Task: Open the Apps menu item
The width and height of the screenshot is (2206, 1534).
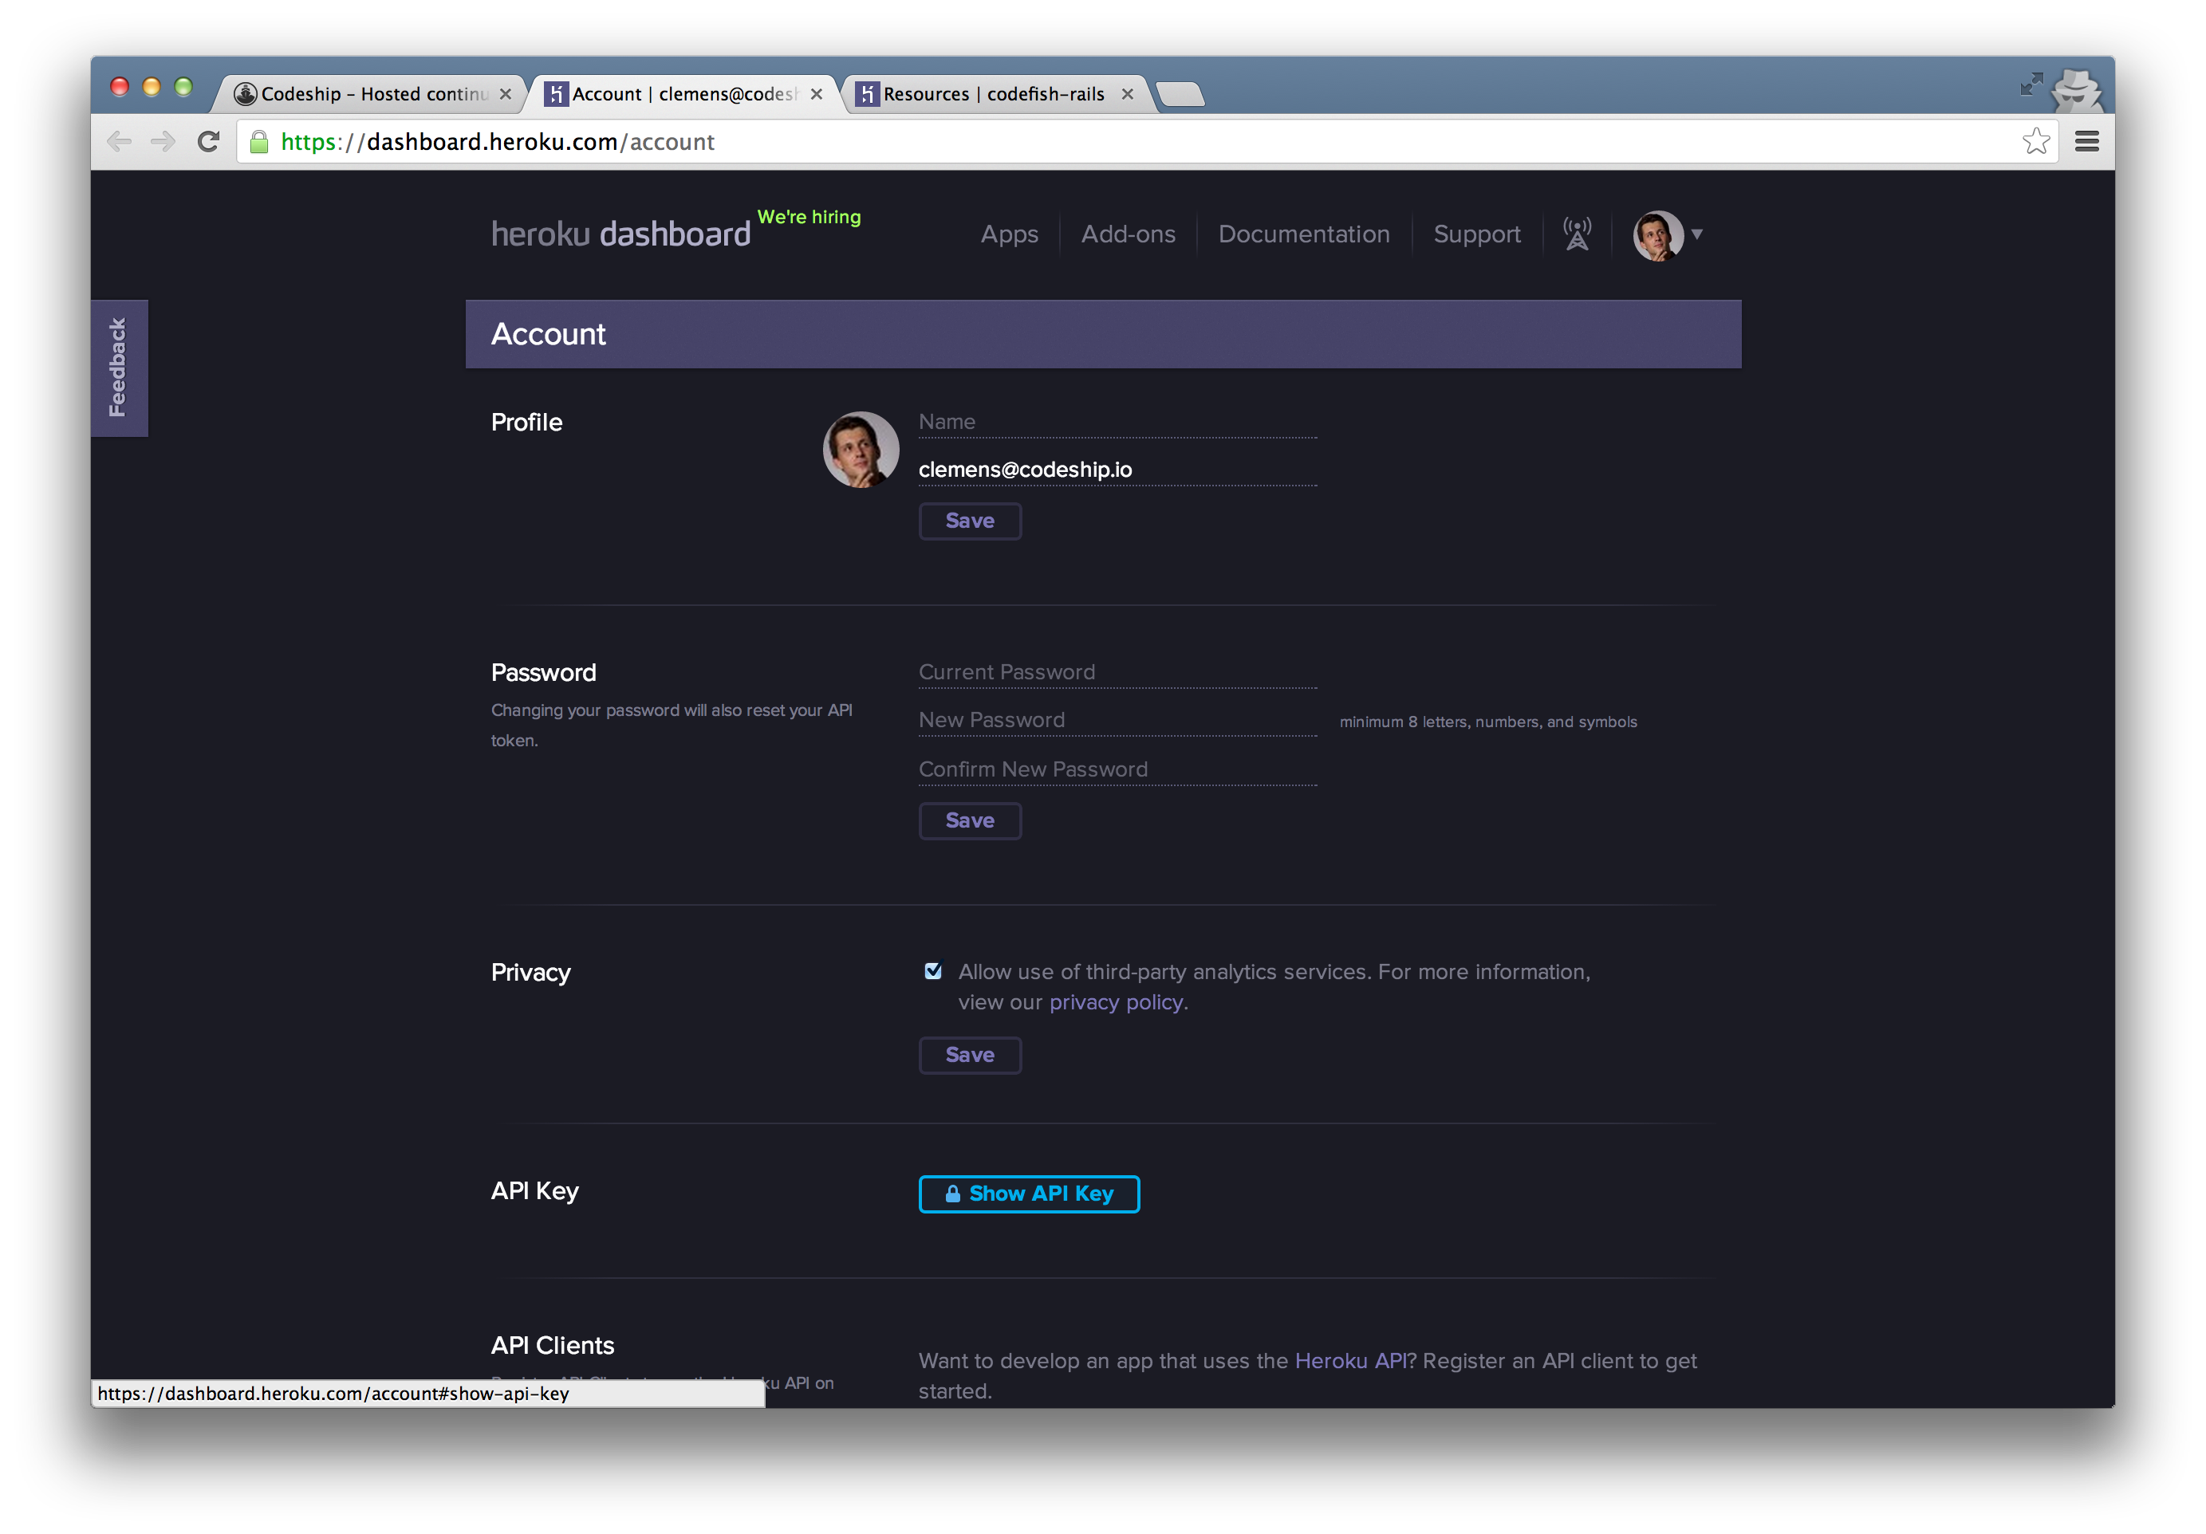Action: click(1009, 234)
